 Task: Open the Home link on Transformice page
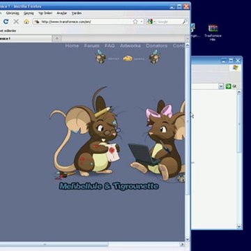72,46
